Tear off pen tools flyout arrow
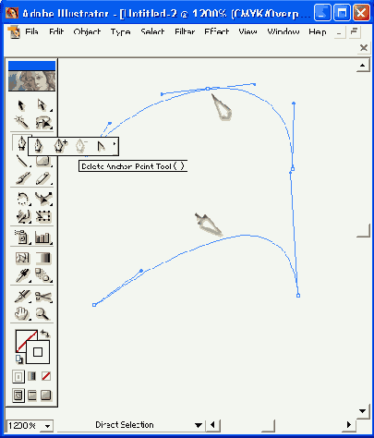 (115, 143)
